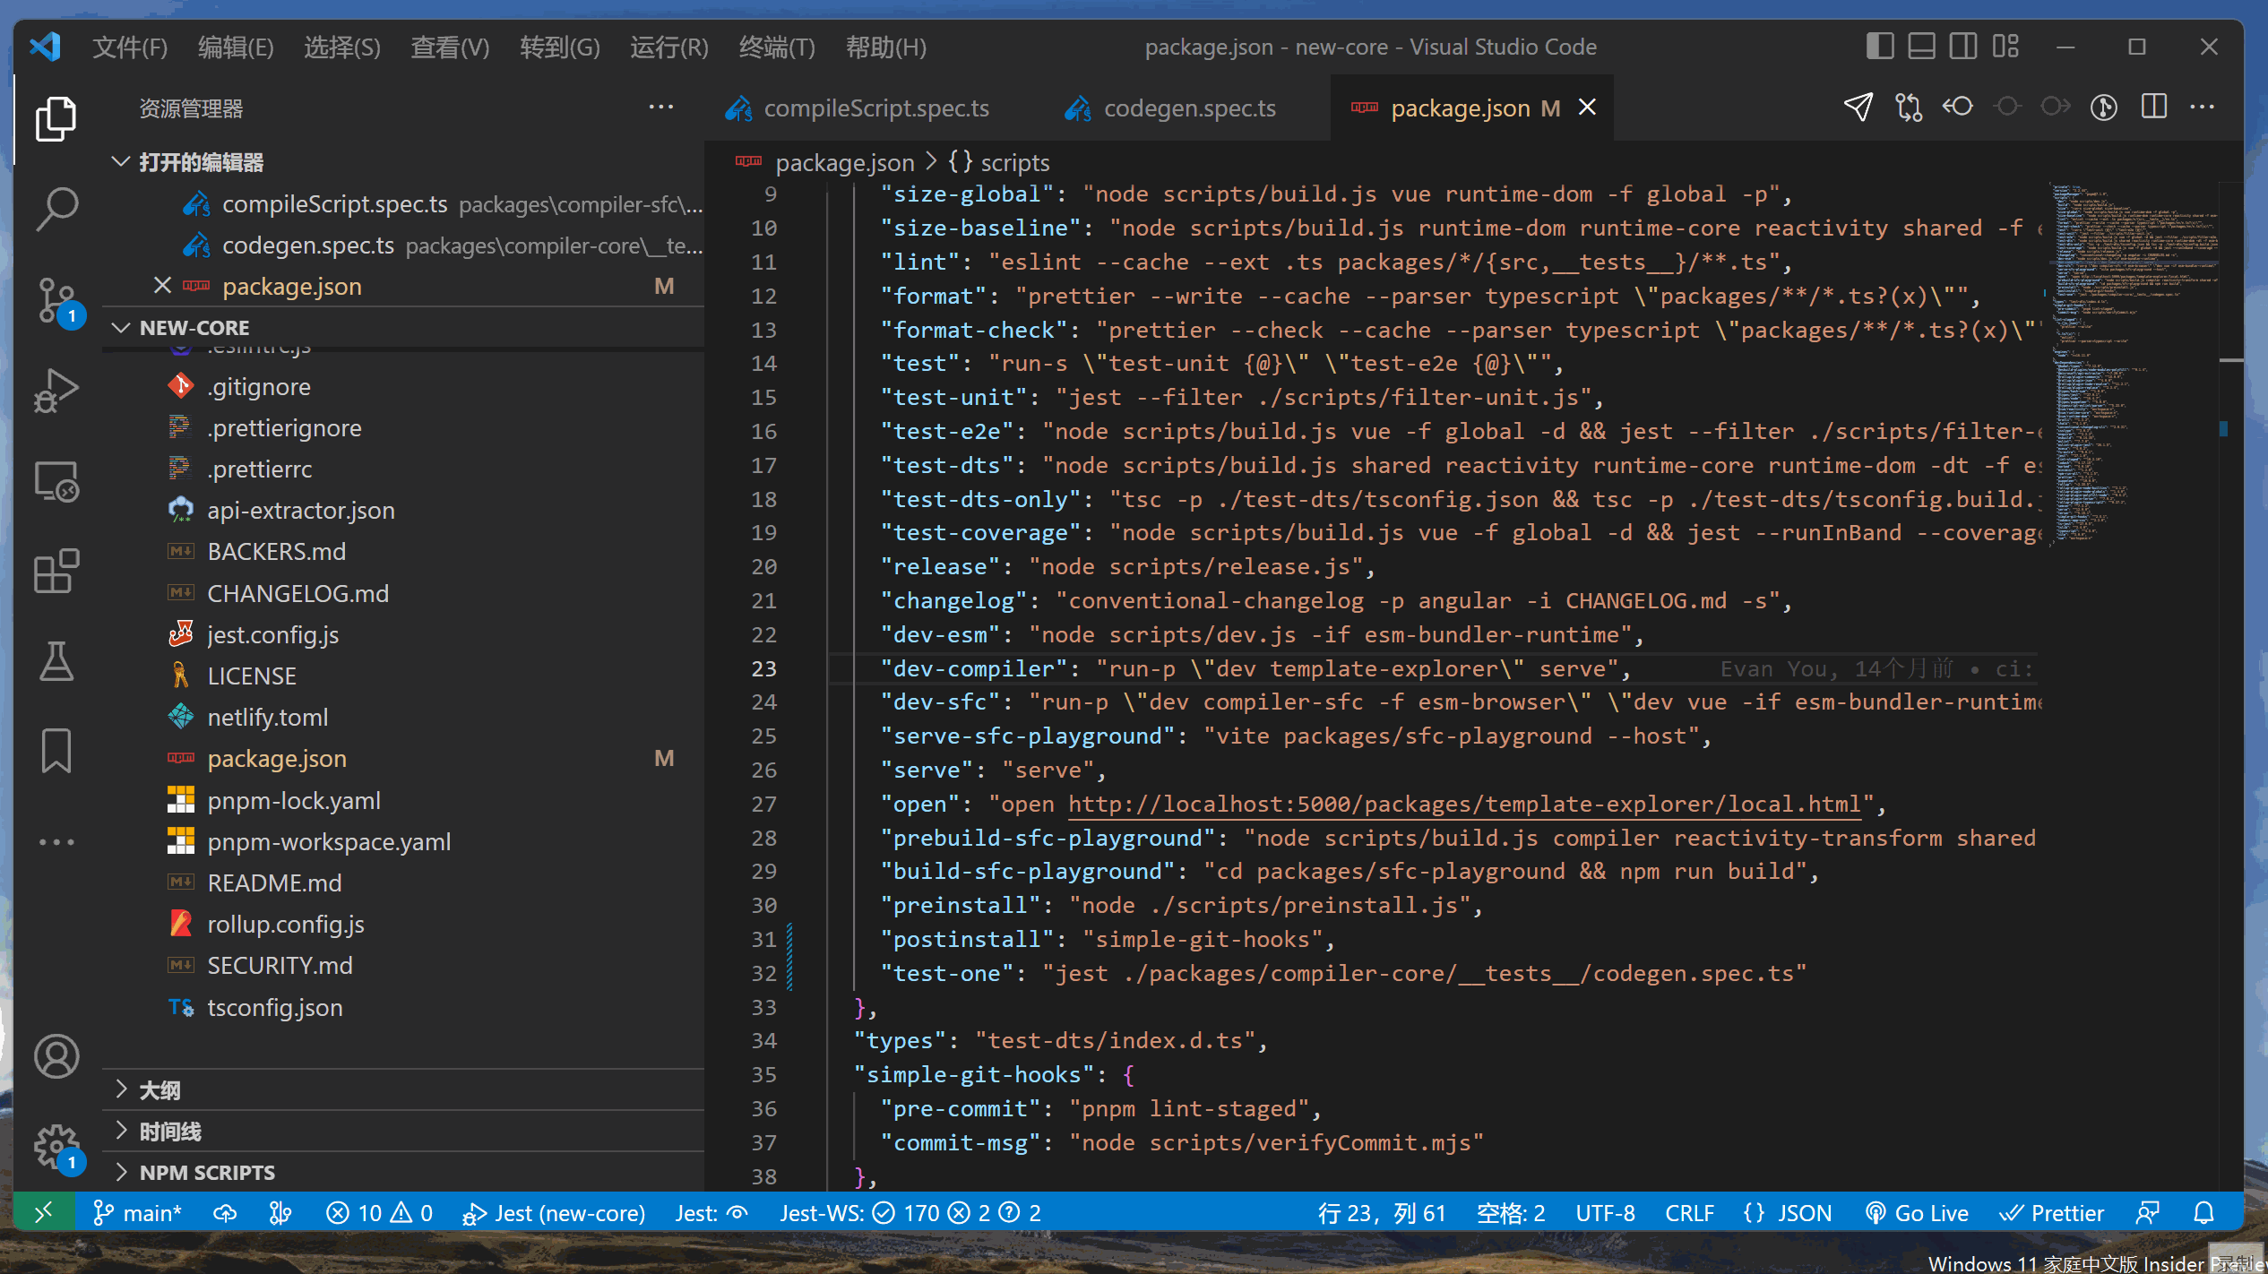Open the Search view in activity bar
This screenshot has height=1274, width=2268.
[56, 210]
